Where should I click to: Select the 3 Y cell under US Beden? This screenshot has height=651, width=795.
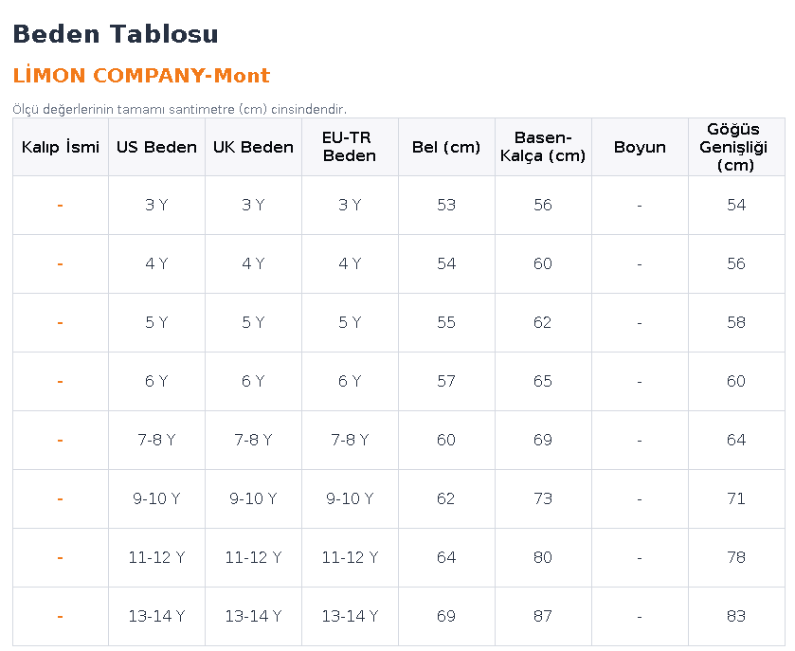coord(156,206)
